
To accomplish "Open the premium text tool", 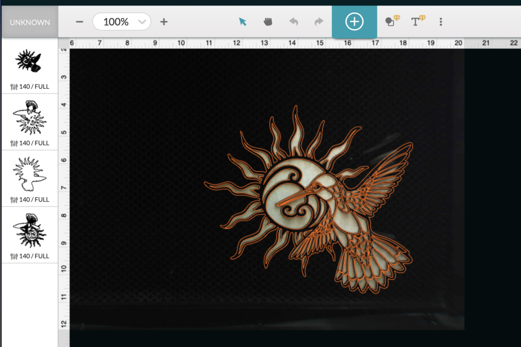I will point(418,21).
